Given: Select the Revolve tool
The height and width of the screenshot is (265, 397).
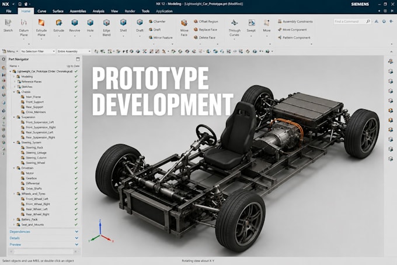Looking at the screenshot, I should coord(75,26).
